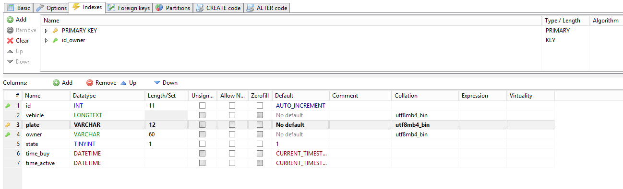623x189 pixels.
Task: Toggle Allow NULL for owner column
Action: 232,134
